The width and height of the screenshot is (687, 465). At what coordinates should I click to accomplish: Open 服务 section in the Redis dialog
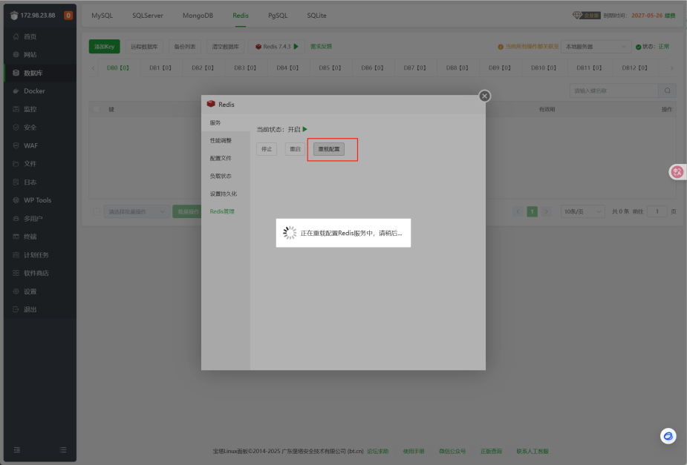click(226, 123)
